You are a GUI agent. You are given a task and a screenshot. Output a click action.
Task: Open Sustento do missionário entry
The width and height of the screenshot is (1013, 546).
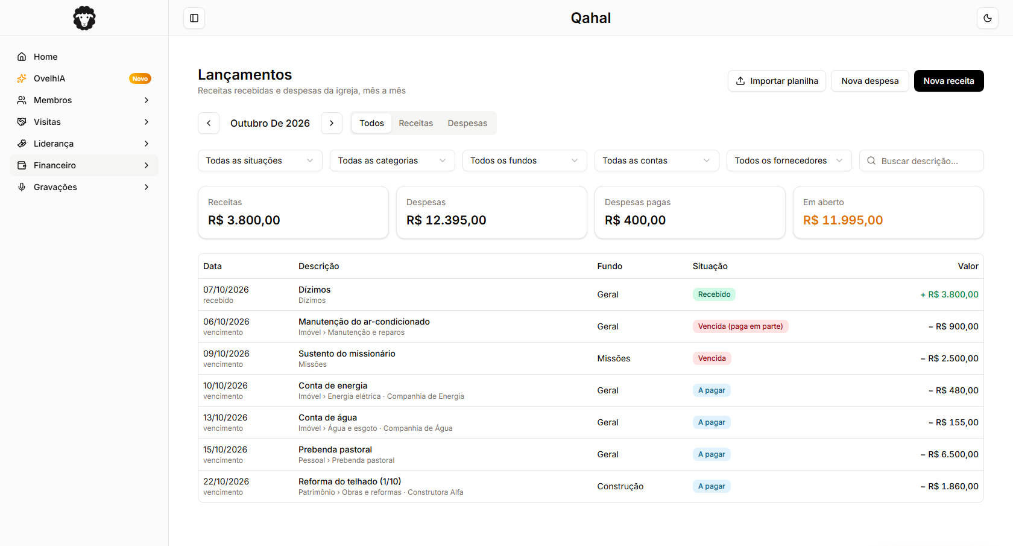pyautogui.click(x=591, y=358)
